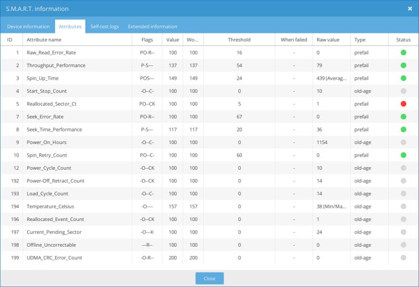The width and height of the screenshot is (419, 287).
Task: Click the gray status dot for Start_Stop_Count
Action: [403, 91]
